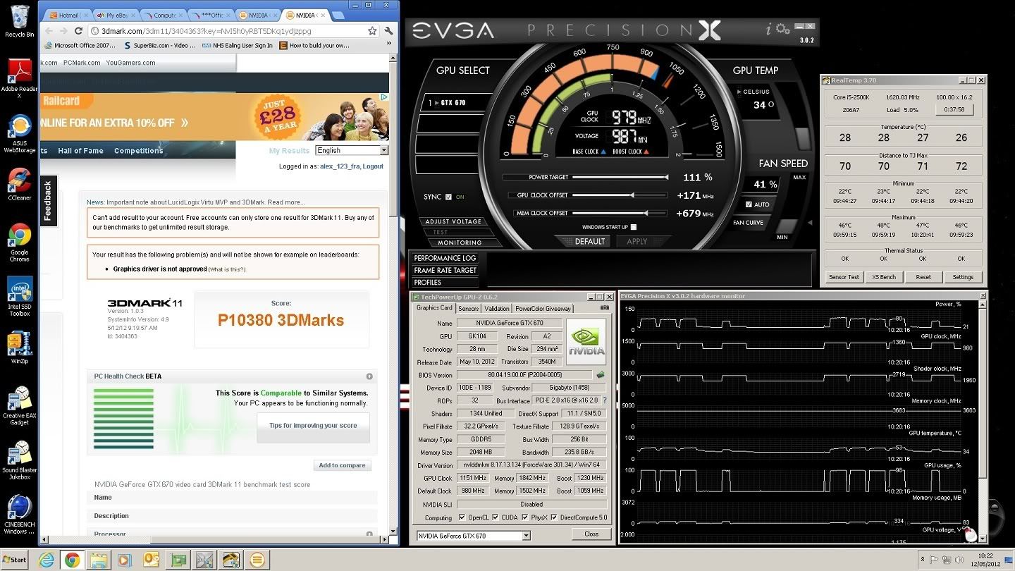Toggle the CUDA checkbox in GPU-Z
This screenshot has height=571, width=1015.
click(495, 517)
